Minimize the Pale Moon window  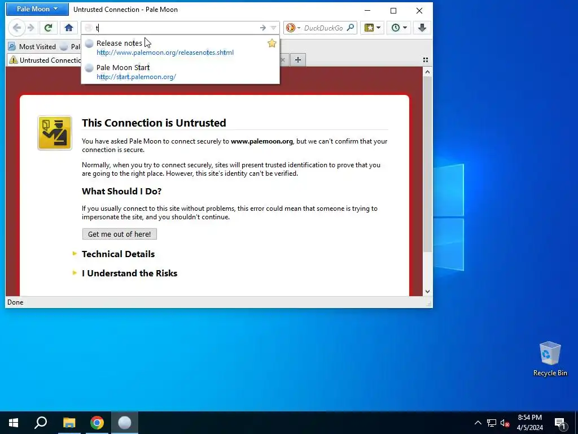coord(367,10)
